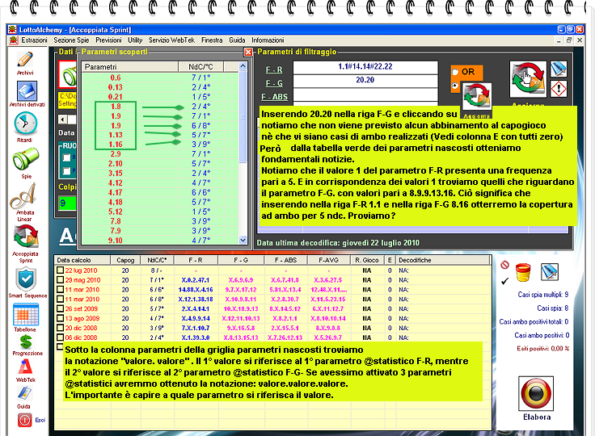595x436 pixels.
Task: Open the Tabellone grid icon
Action: 25,315
